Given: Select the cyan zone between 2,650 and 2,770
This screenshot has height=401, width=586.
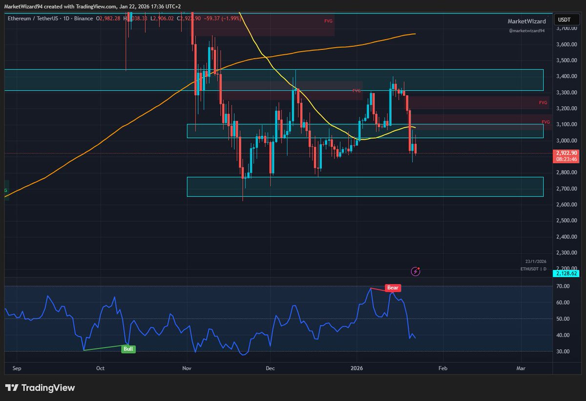Looking at the screenshot, I should pos(365,187).
